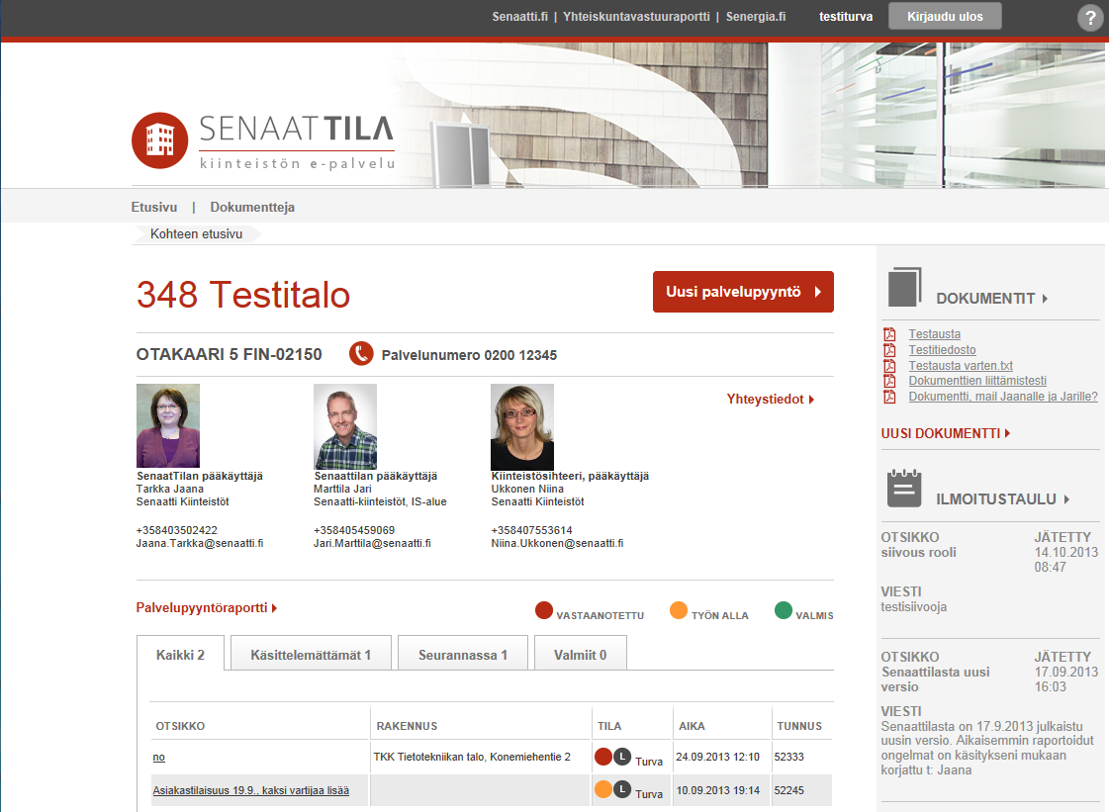Click the PDF icon beside Testausta varten.txt
1109x812 pixels.
click(x=889, y=366)
